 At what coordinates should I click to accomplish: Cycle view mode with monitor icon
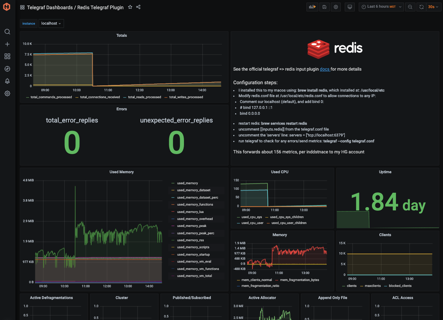[x=350, y=7]
